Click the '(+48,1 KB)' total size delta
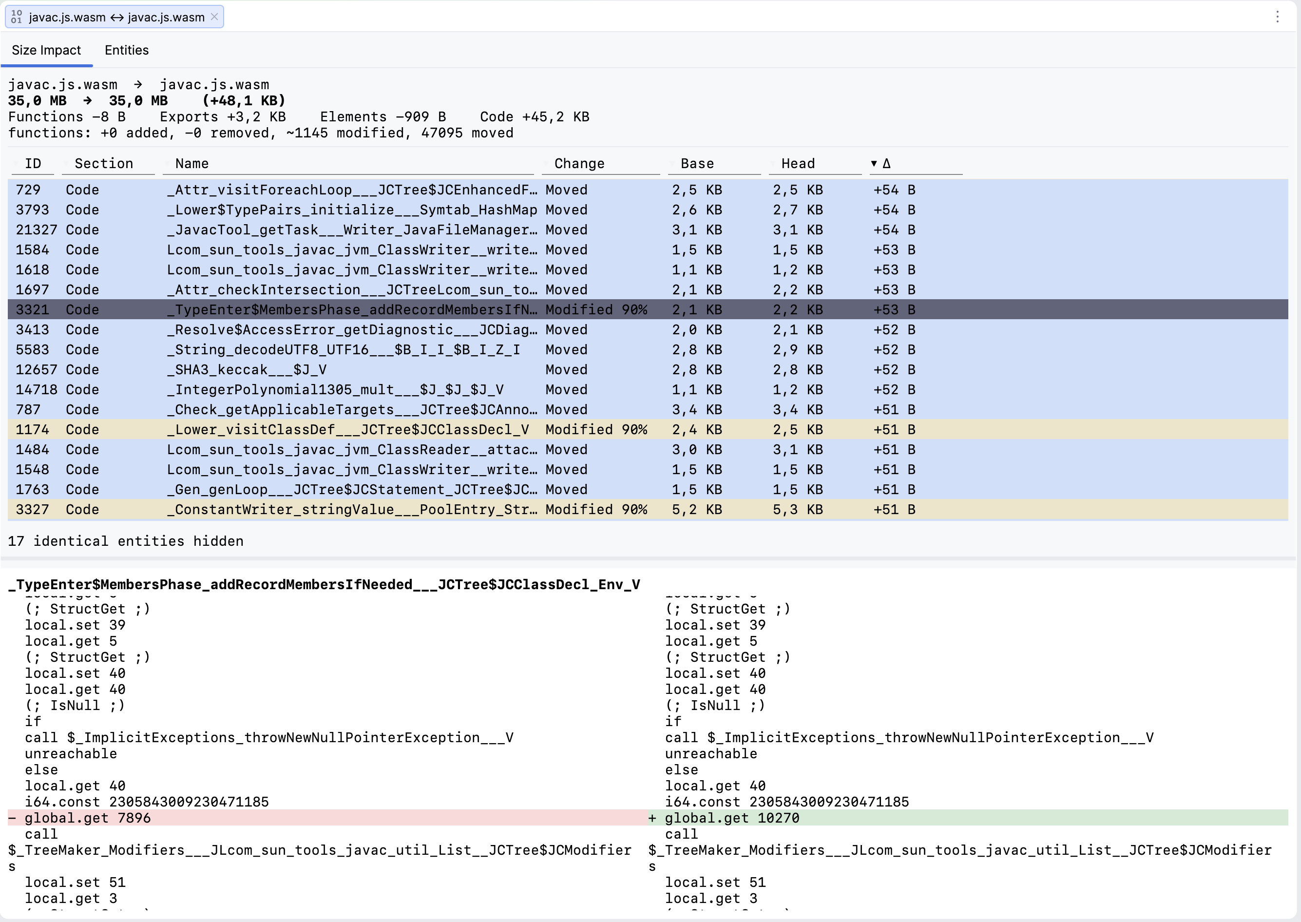The height and width of the screenshot is (922, 1301). [x=244, y=100]
